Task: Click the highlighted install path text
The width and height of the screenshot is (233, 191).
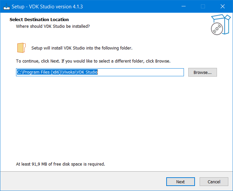Action: point(57,72)
